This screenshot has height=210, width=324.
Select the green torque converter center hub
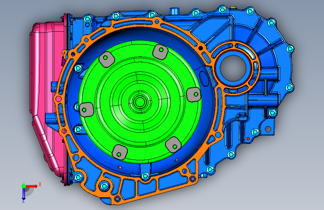[140, 102]
